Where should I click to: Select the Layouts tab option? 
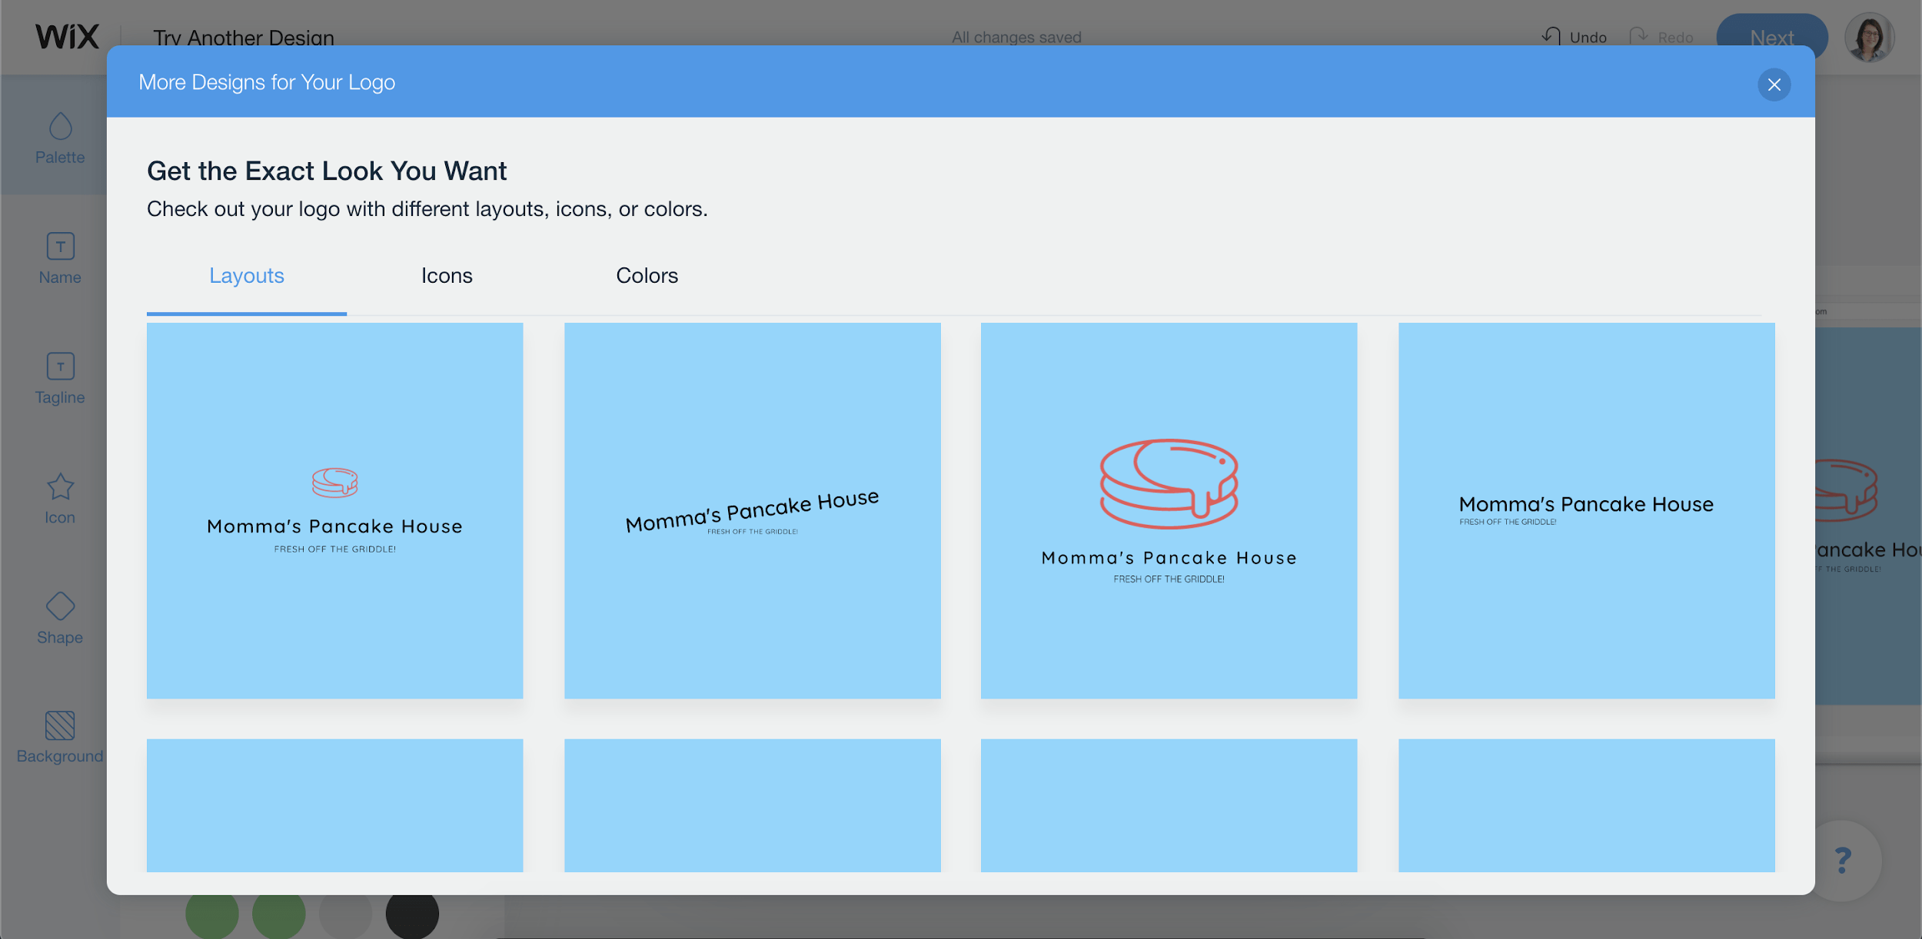[x=246, y=274]
